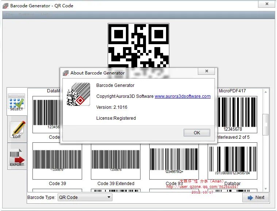Viewport: 277px width, 211px height.
Task: Click the scroll up arrow in barcode list
Action: click(x=266, y=92)
